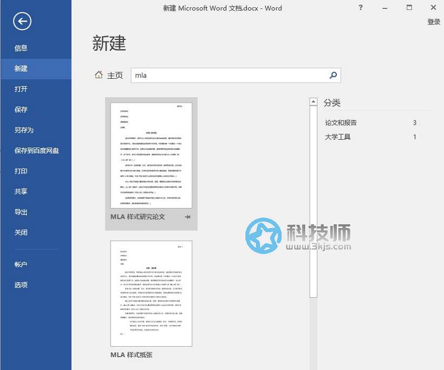
Task: Click the 主页 link
Action: [115, 75]
